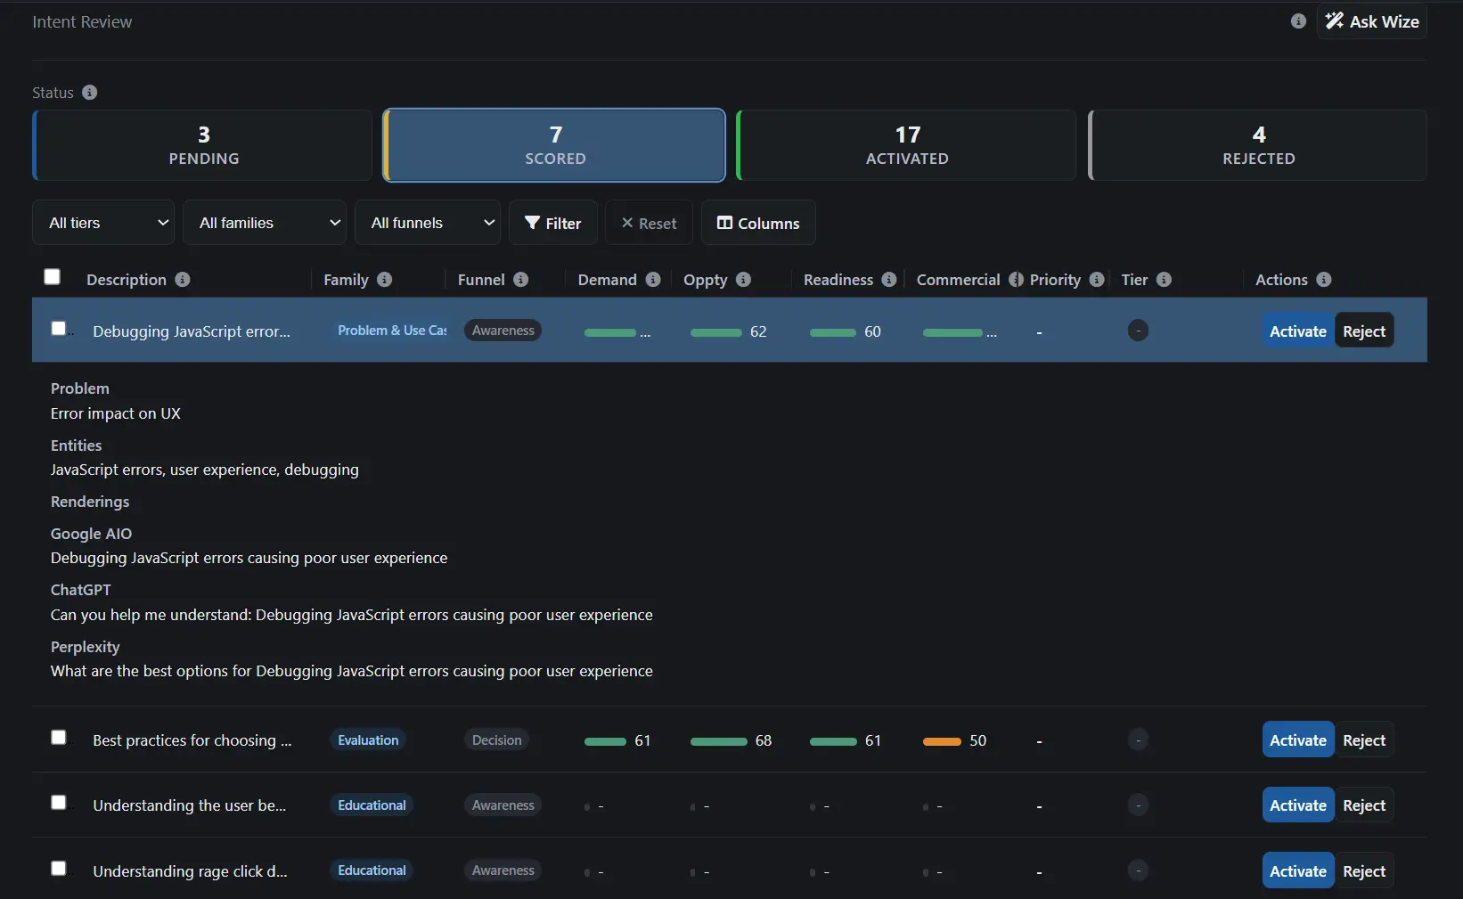Toggle the select-all header checkbox

tap(53, 277)
